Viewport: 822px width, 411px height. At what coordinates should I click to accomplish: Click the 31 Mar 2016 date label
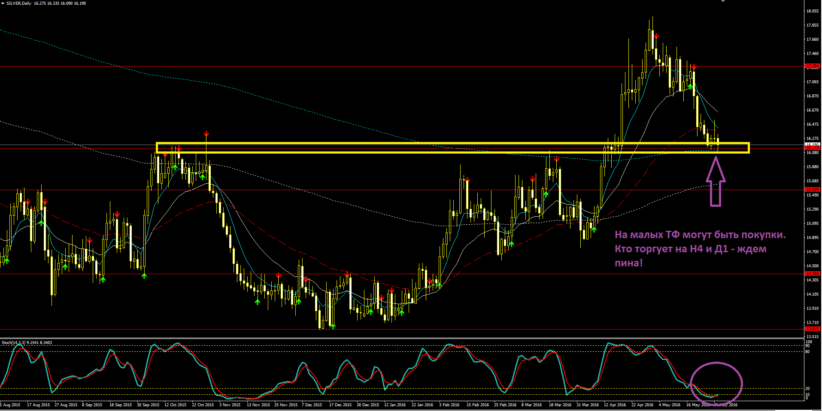(x=588, y=405)
